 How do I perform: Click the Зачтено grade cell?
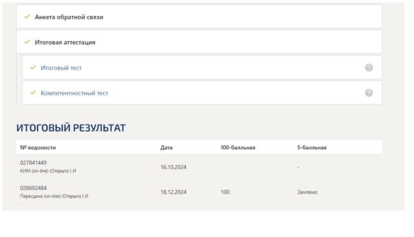pyautogui.click(x=307, y=192)
